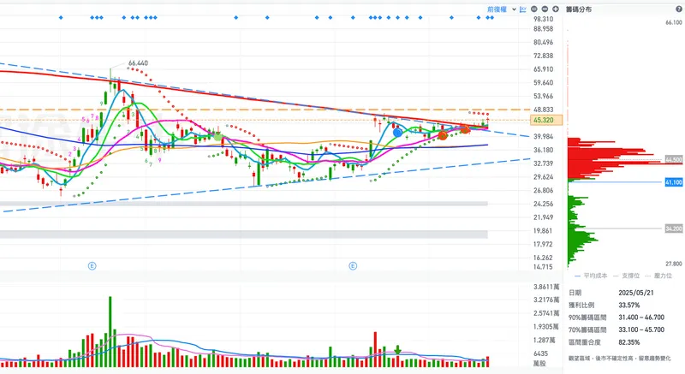The width and height of the screenshot is (685, 374).
Task: Click the light green circle signal marker
Action: [217, 138]
